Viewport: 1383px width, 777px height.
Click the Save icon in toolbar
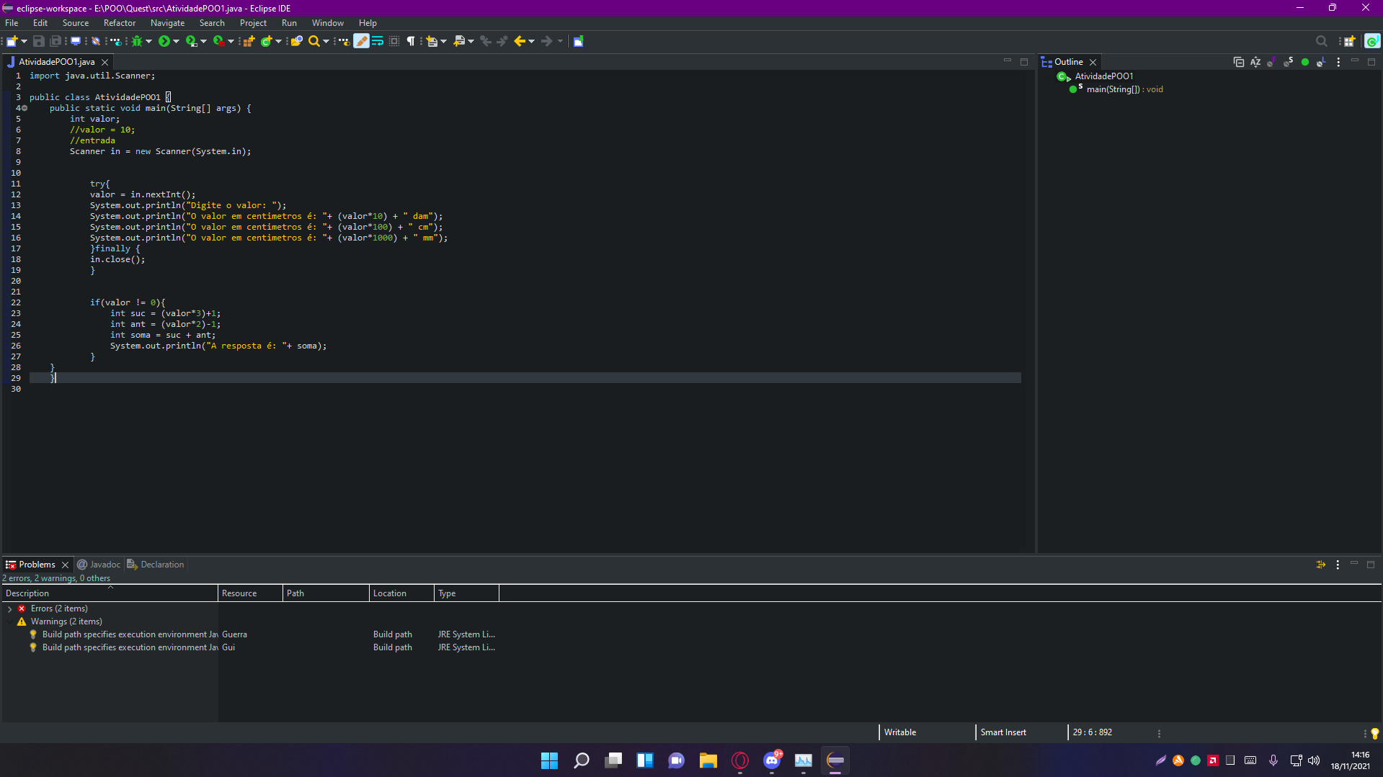point(39,41)
